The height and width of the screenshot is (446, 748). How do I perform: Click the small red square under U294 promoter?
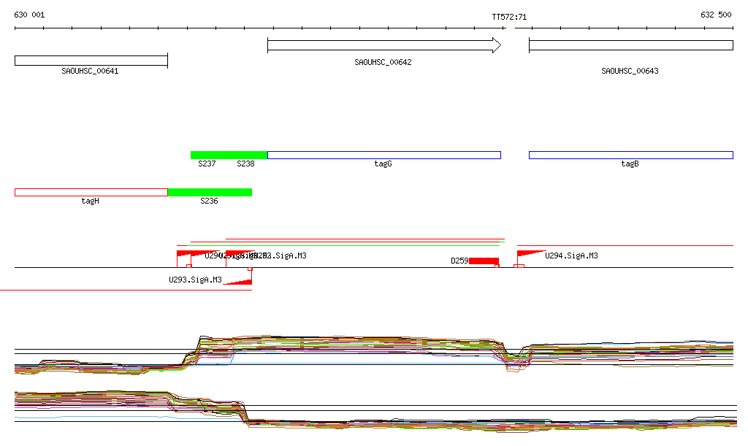click(519, 266)
